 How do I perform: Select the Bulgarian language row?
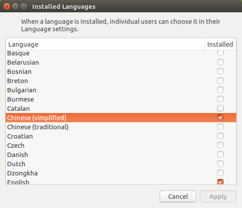point(121,90)
